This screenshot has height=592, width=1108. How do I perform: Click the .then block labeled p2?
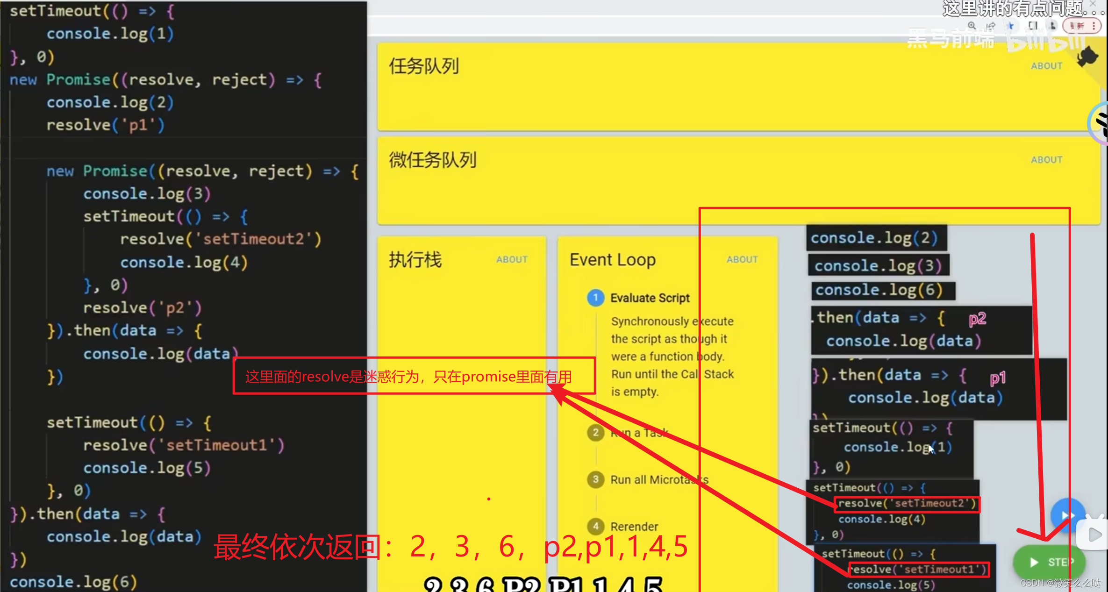(921, 330)
